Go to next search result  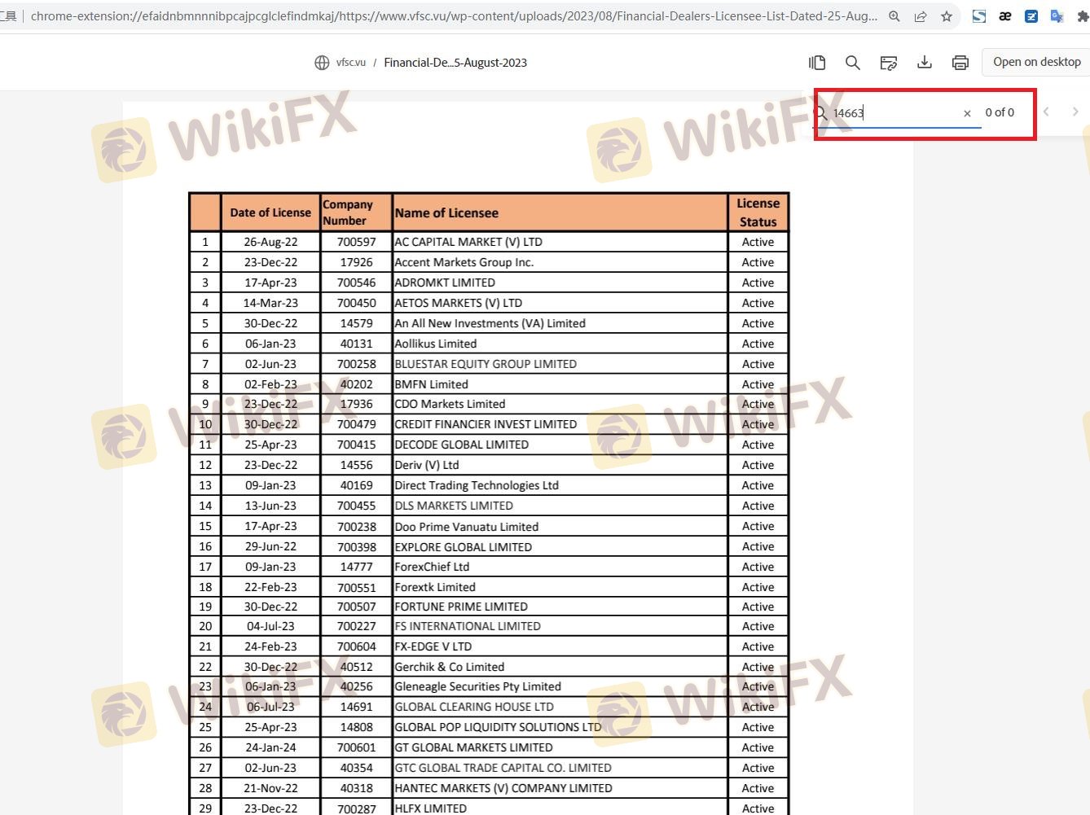point(1075,112)
